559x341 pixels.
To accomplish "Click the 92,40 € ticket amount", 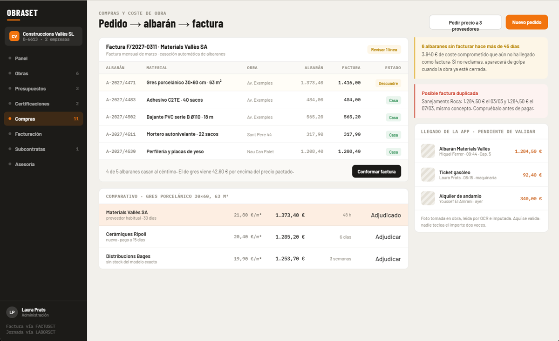I will coord(532,175).
